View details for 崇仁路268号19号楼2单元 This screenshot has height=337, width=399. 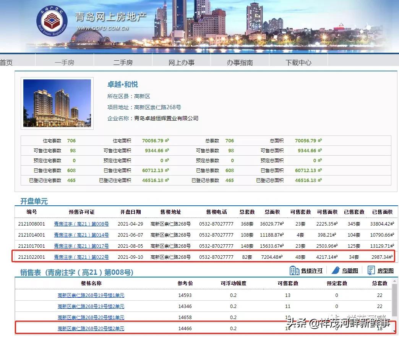tap(91, 306)
